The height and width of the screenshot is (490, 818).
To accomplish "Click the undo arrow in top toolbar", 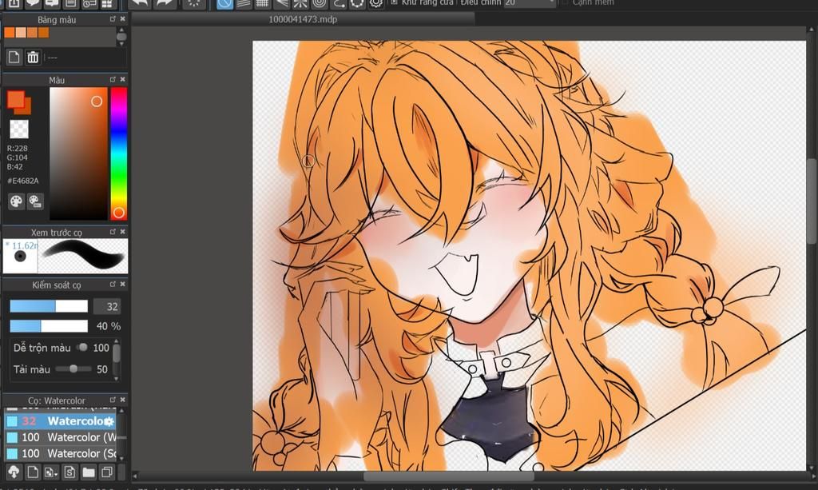I will (140, 3).
